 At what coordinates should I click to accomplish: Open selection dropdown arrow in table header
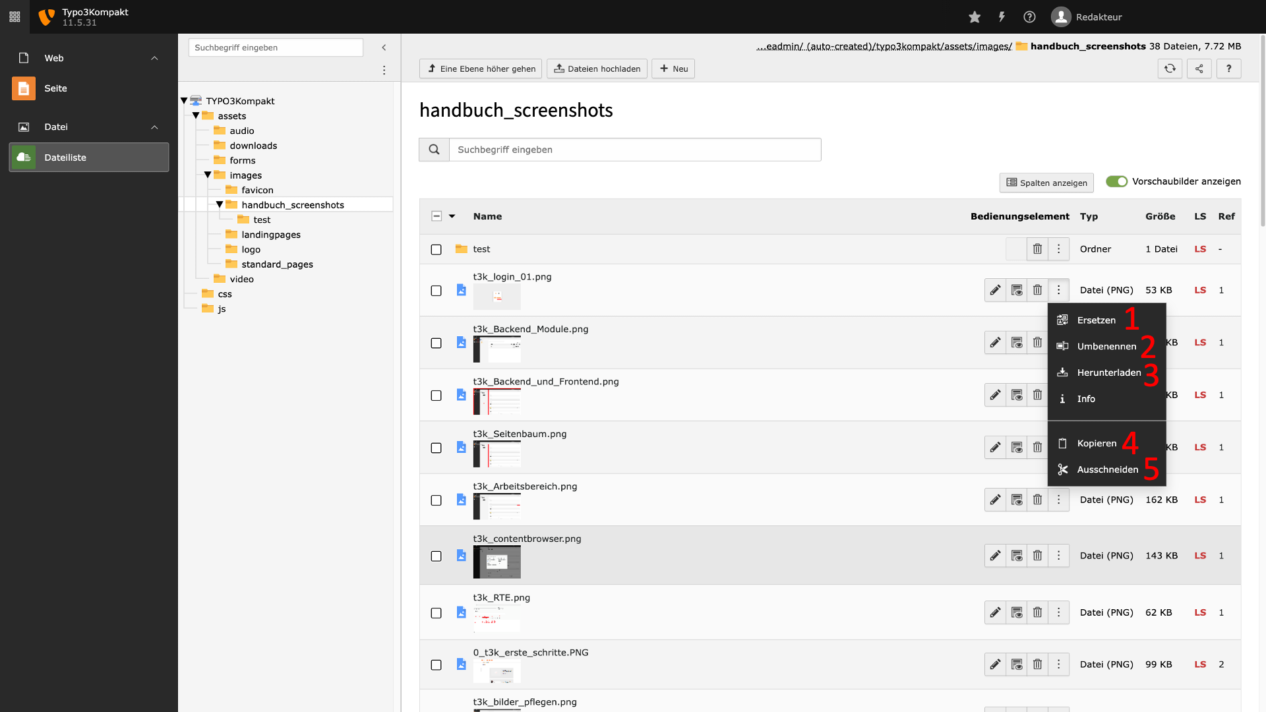coord(452,216)
